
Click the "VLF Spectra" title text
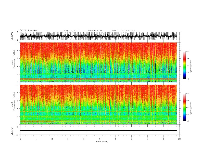(29, 31)
